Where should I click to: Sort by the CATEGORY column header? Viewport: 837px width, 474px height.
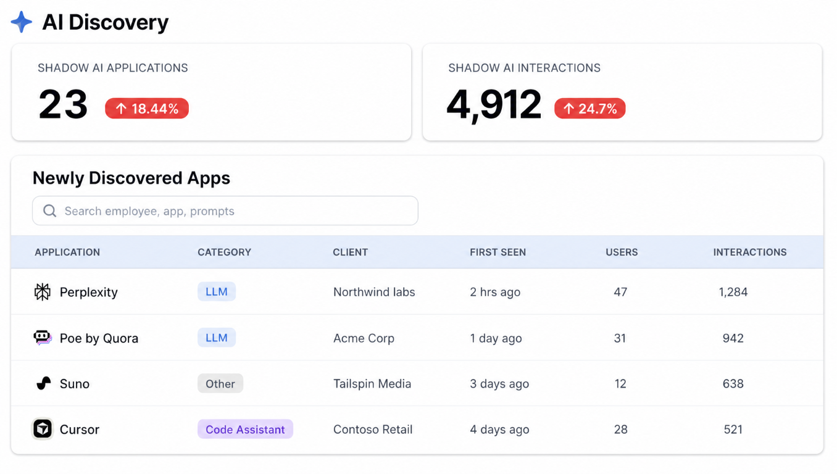pos(224,252)
